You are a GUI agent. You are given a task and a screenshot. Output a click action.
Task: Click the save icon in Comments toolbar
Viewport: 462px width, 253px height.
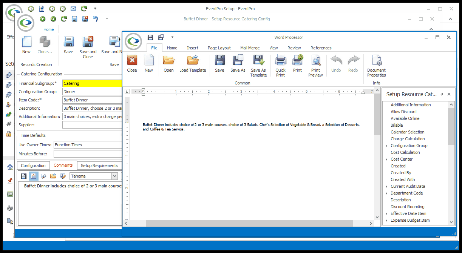[24, 176]
